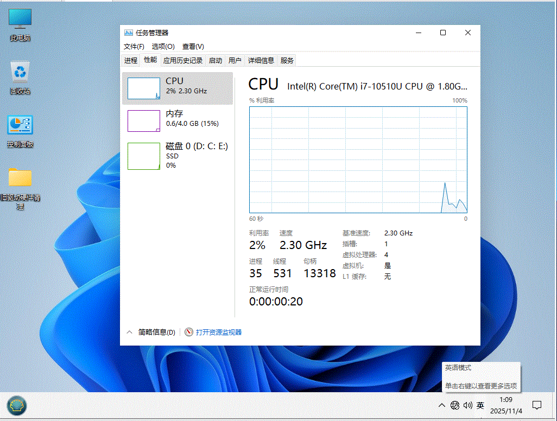557x421 pixels.
Task: Click the speaker icon in system tray
Action: [x=467, y=405]
